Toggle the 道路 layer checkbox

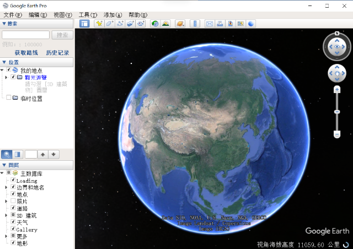coord(13,208)
